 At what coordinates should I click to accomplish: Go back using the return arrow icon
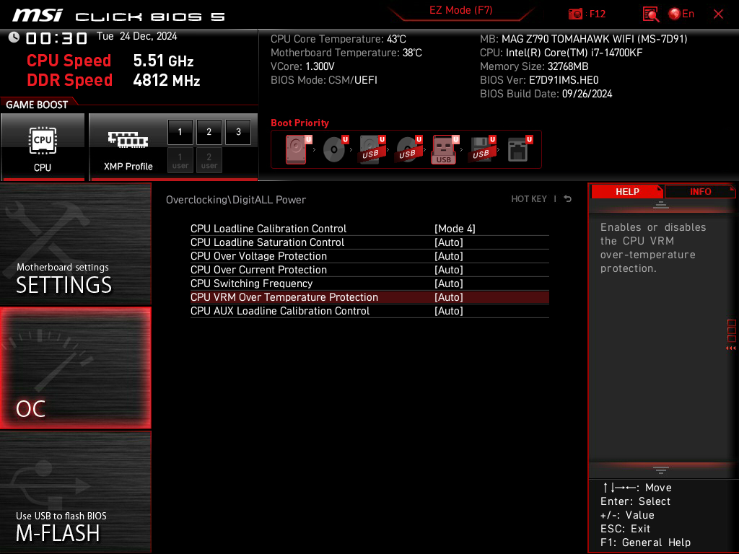click(x=568, y=199)
